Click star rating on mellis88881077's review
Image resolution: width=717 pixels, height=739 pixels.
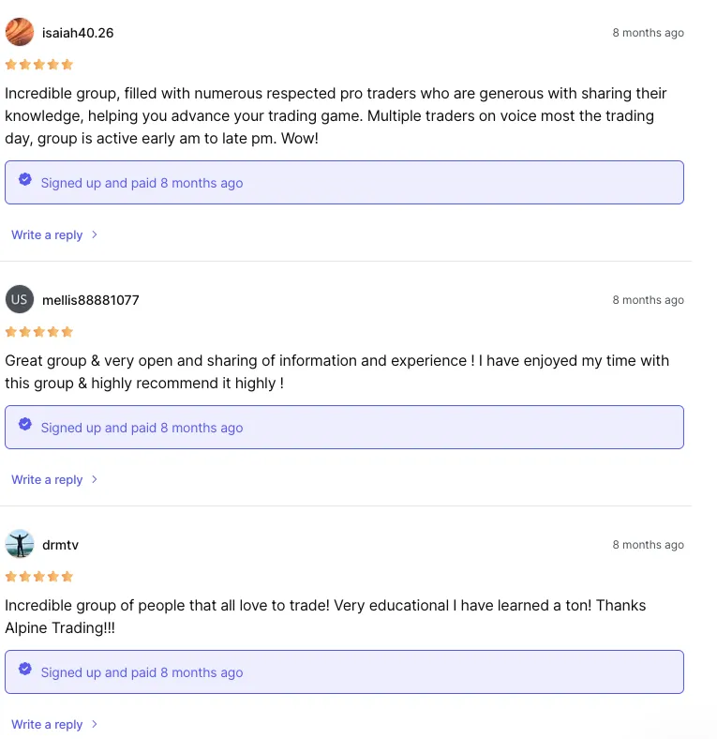coord(39,332)
